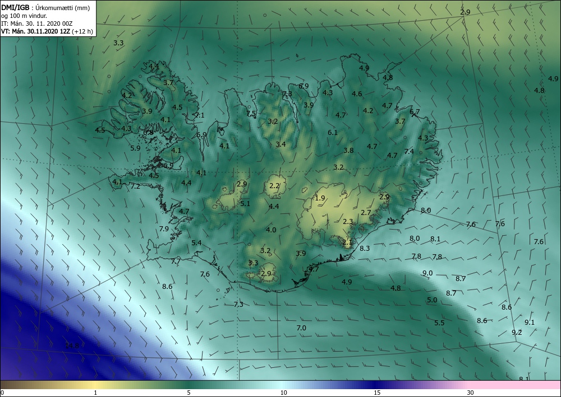The height and width of the screenshot is (397, 561).
Task: Click the '9.2' value on the map
Action: pos(517,333)
